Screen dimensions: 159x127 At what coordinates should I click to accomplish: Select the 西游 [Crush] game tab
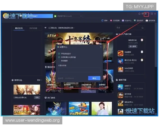click(64, 16)
